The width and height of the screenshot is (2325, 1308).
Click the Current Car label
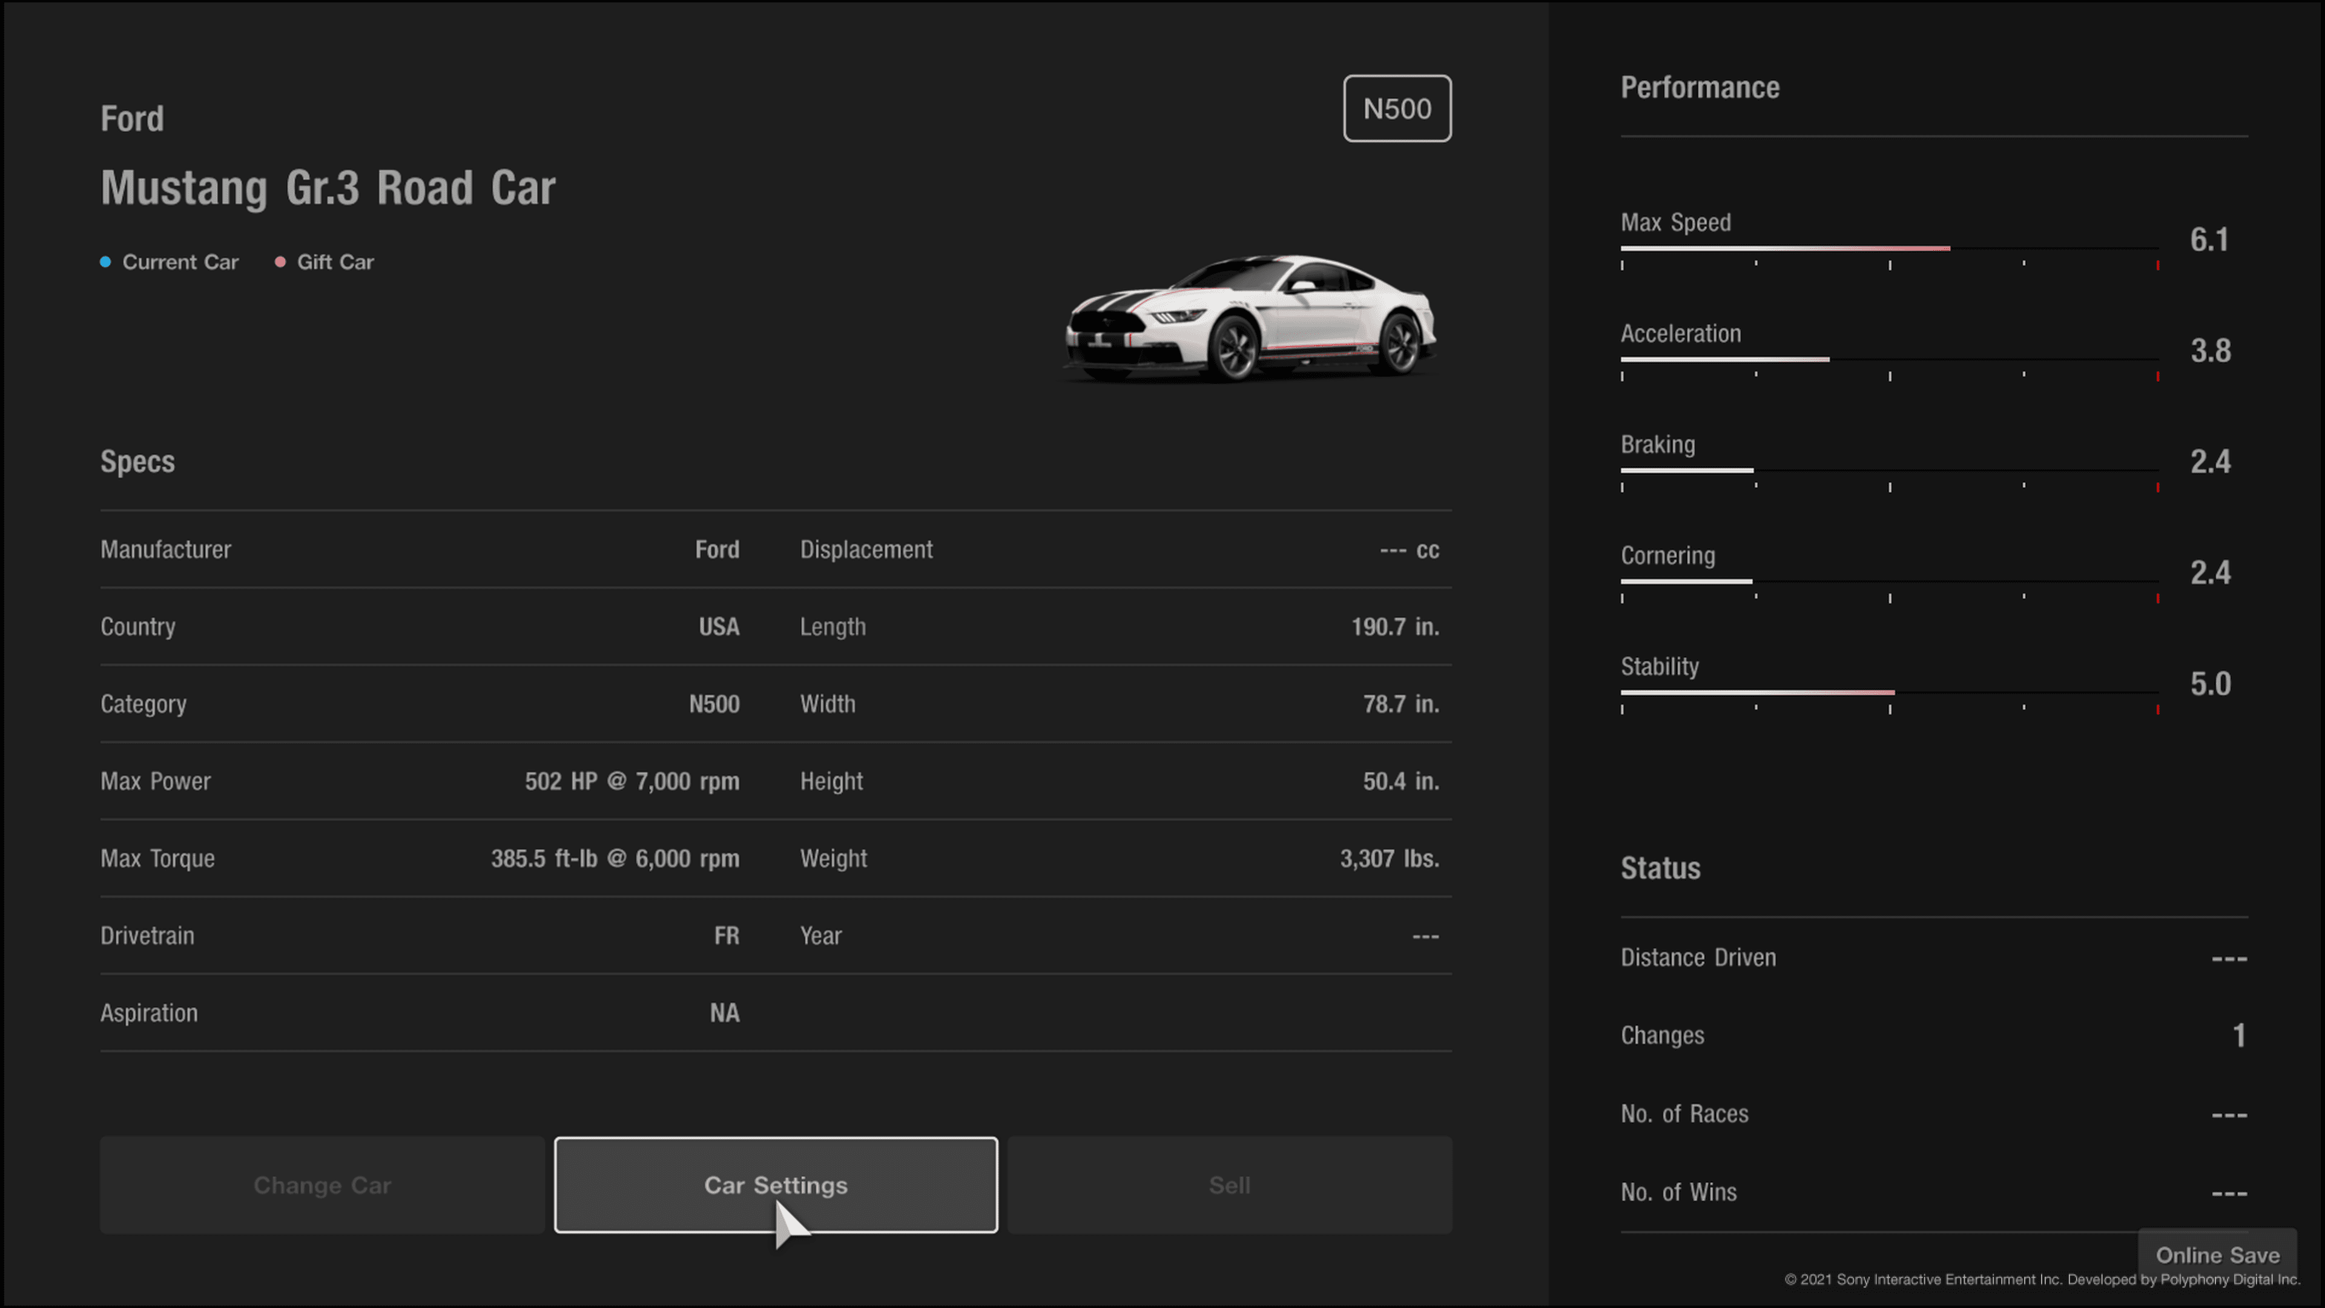180,262
